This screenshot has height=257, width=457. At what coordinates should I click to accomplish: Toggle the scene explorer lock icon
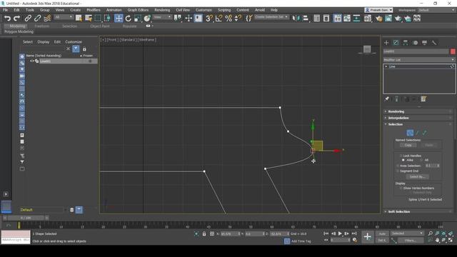(84, 49)
